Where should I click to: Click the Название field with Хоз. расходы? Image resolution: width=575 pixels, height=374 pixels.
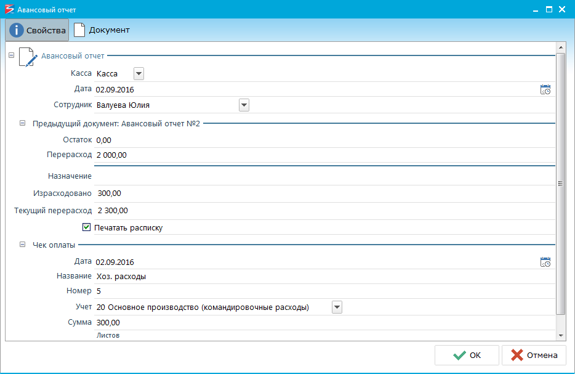(324, 277)
